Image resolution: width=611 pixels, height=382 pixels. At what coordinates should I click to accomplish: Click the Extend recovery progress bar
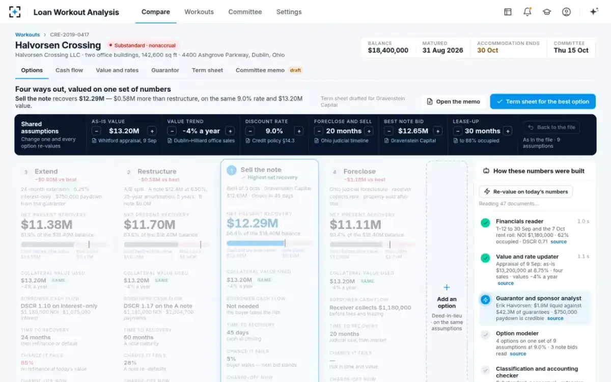[64, 244]
